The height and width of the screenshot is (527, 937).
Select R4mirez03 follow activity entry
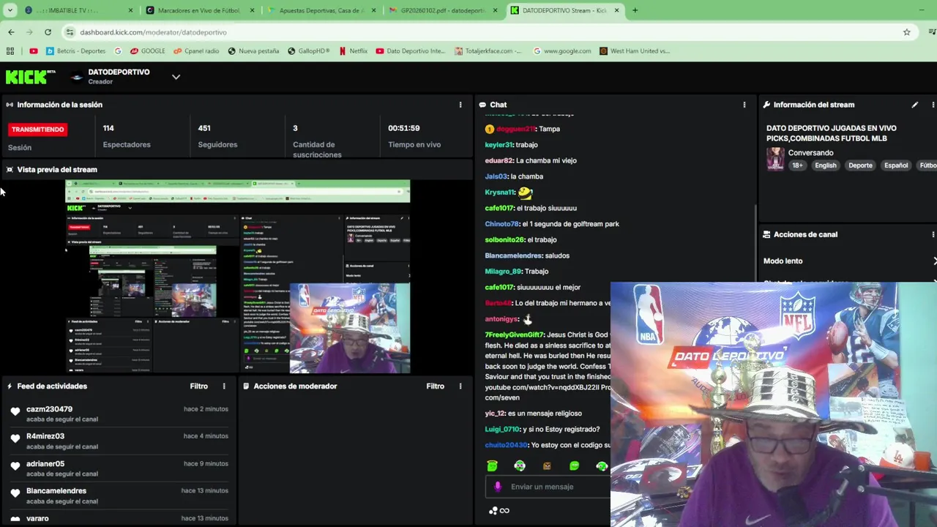coord(119,441)
